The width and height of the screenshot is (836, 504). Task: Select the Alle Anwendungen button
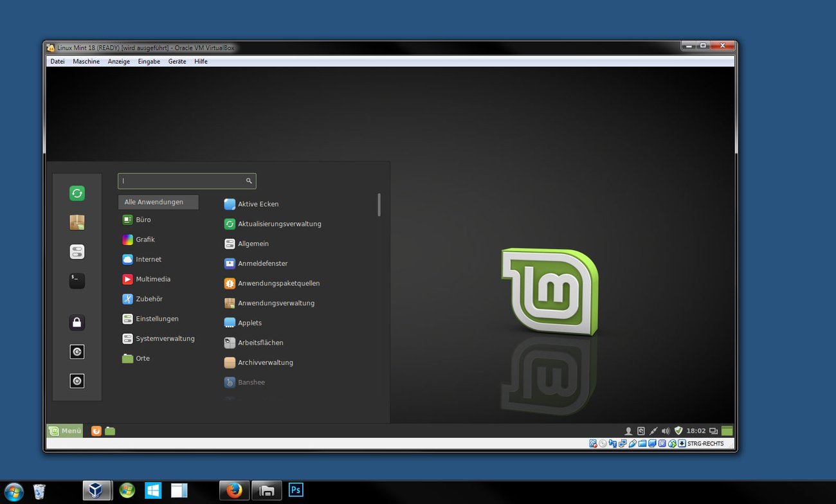pyautogui.click(x=158, y=201)
